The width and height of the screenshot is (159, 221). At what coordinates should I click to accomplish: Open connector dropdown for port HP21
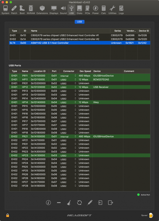click(x=68, y=140)
